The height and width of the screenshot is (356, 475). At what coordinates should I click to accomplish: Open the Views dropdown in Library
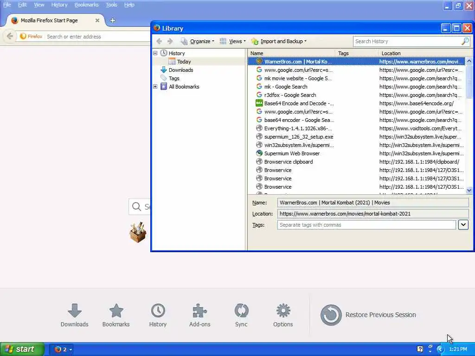tap(233, 41)
